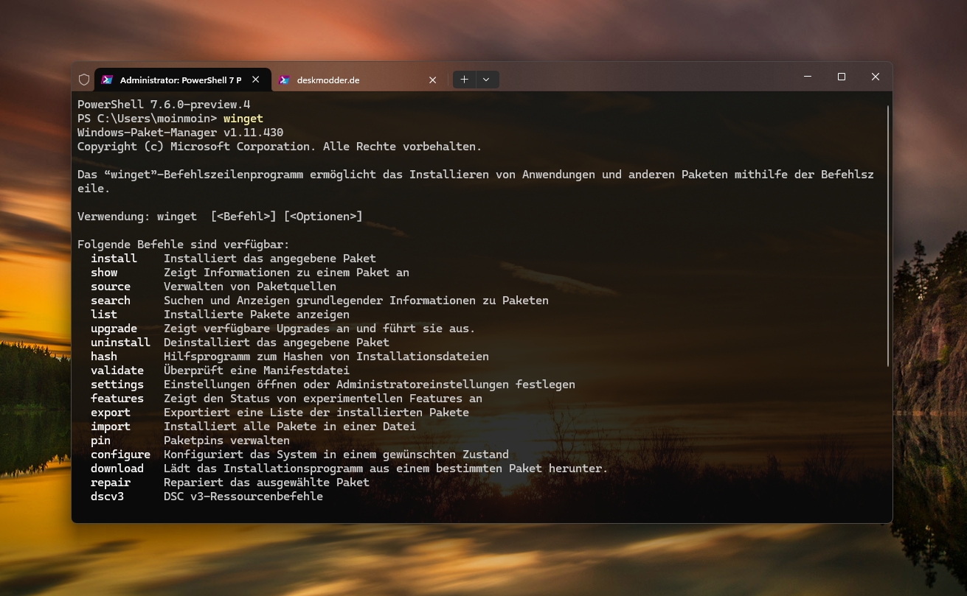Click the 'dscv3' command name

click(107, 497)
